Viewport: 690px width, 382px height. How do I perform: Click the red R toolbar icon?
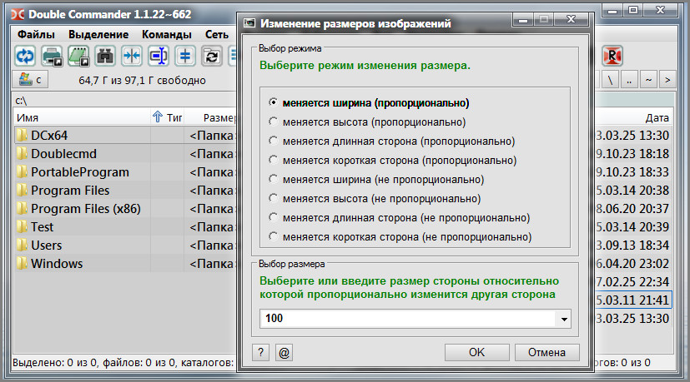[x=612, y=56]
